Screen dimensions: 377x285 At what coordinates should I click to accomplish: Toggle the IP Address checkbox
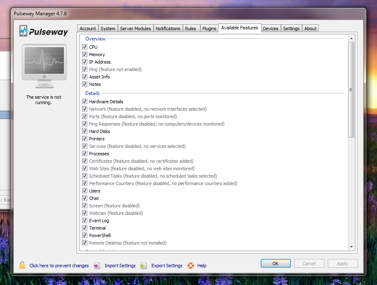pyautogui.click(x=84, y=62)
